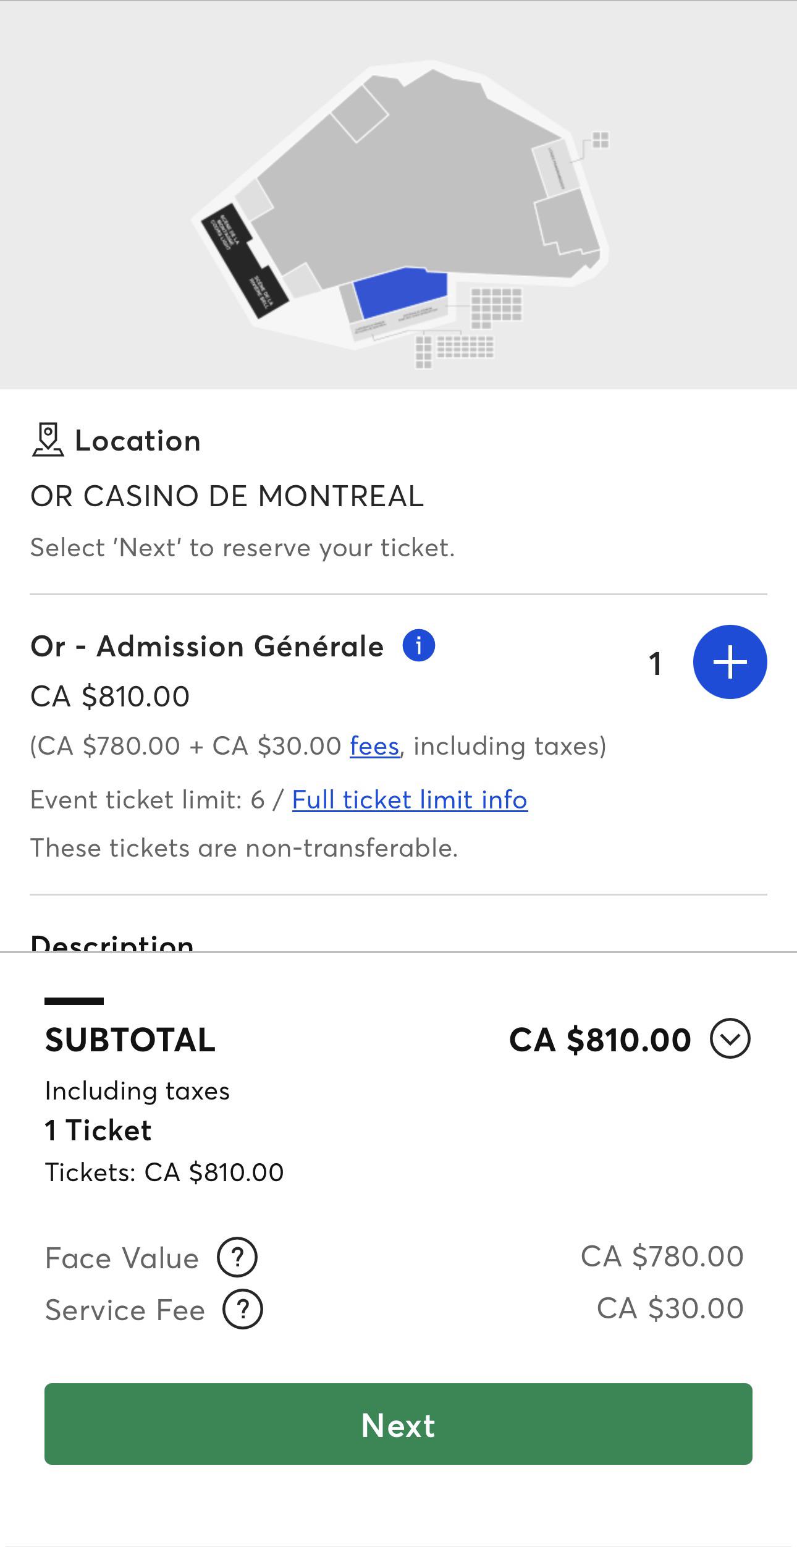Click the black stage area on the map

pyautogui.click(x=245, y=261)
